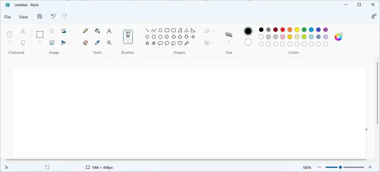The height and width of the screenshot is (172, 380).
Task: Choose the Diamond shape
Action: (147, 37)
